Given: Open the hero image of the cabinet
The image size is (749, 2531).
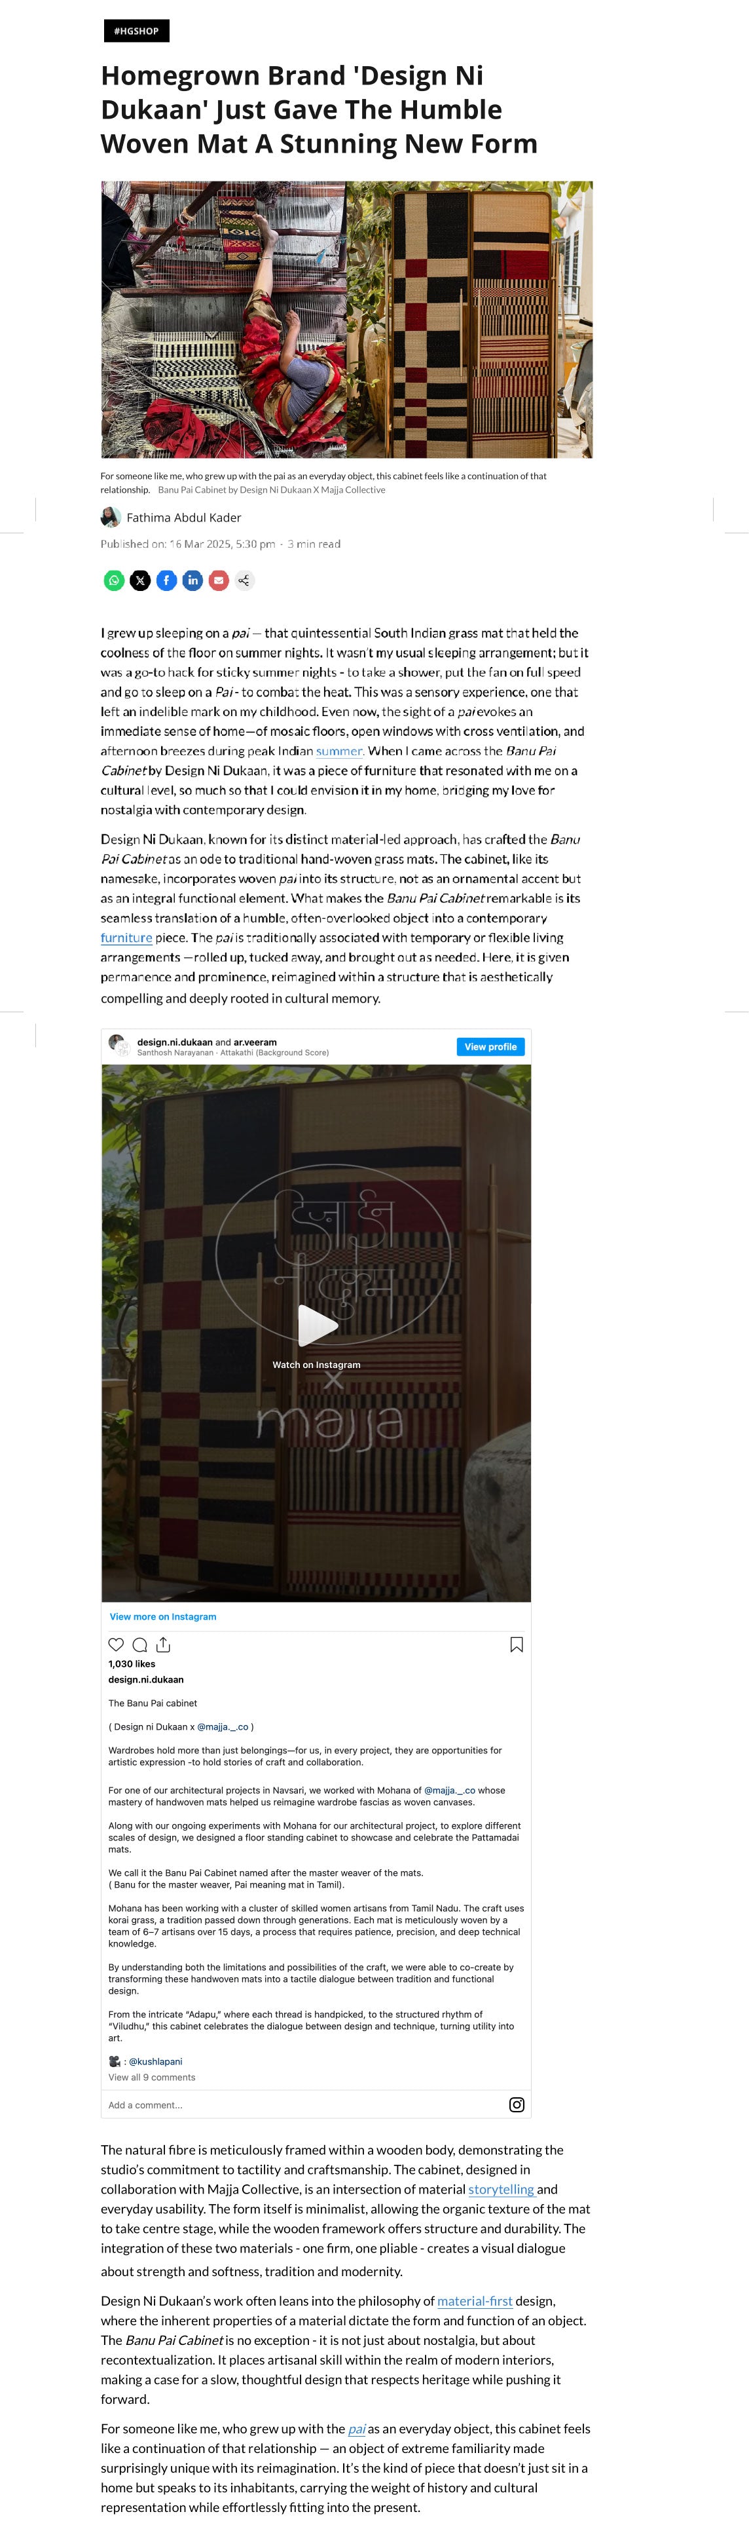Looking at the screenshot, I should [x=346, y=319].
